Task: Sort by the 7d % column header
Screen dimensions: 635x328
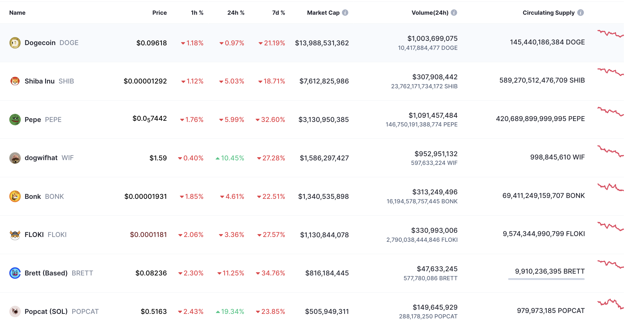Action: (x=278, y=13)
